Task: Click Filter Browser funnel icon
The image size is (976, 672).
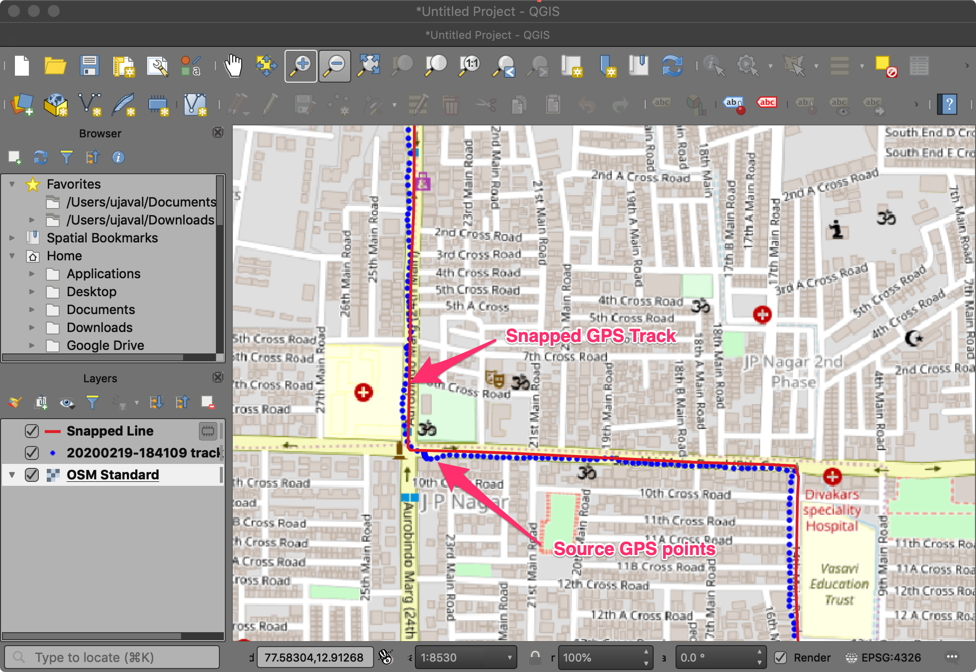Action: [x=66, y=157]
